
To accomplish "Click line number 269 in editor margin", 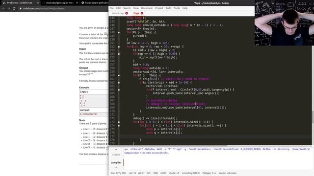I will [x=112, y=108].
